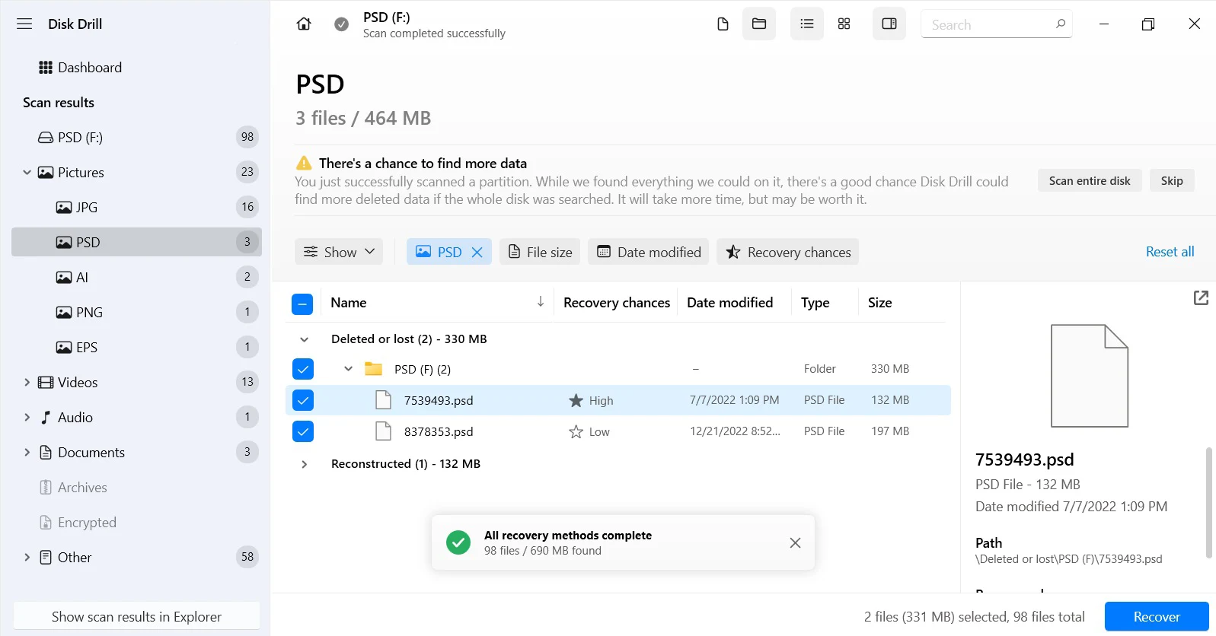Viewport: 1216px width, 636px height.
Task: Switch to single file view icon
Action: coord(723,24)
